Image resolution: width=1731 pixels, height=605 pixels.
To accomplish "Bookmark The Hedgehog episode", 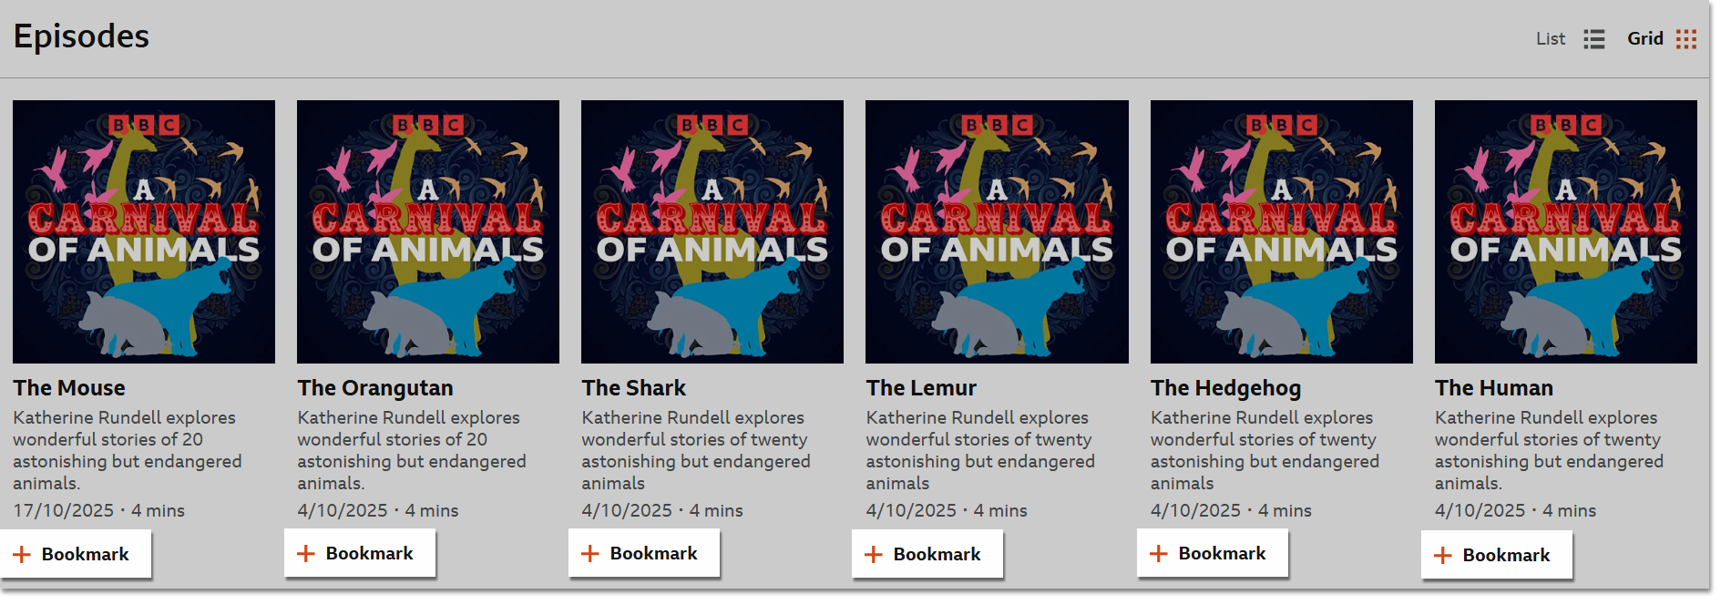I will click(x=1213, y=553).
